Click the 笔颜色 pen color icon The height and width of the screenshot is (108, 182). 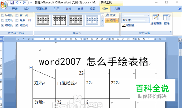(124, 25)
